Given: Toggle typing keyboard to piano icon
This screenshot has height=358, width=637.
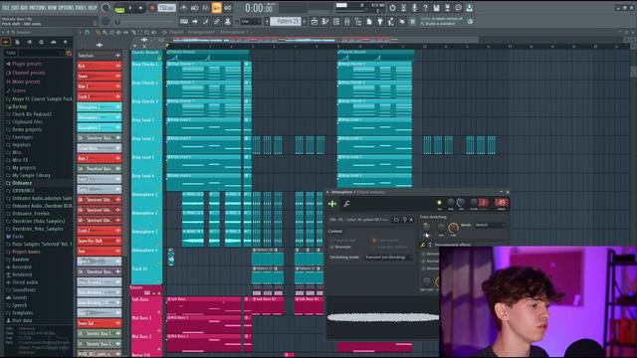Looking at the screenshot, I should [184, 21].
